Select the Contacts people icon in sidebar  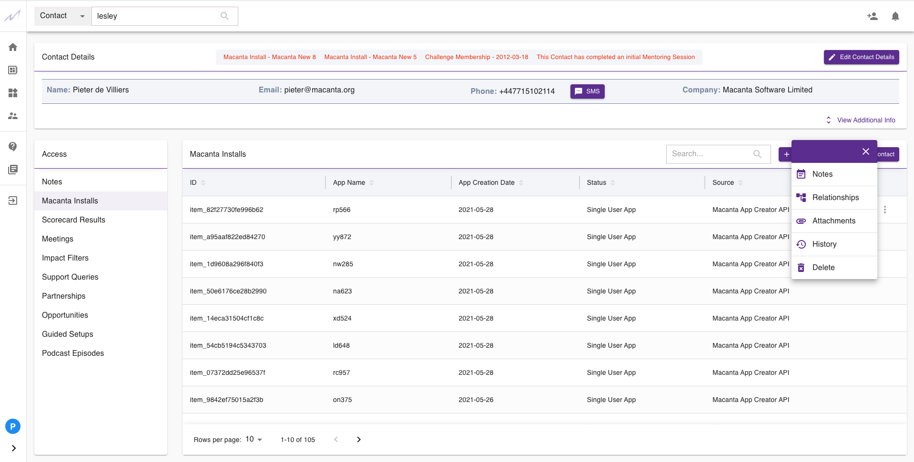[x=13, y=116]
